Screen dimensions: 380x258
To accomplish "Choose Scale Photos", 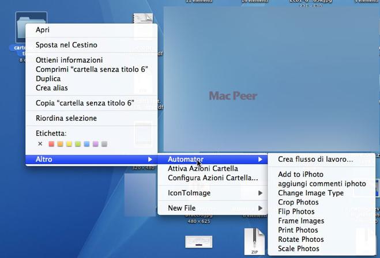I will [322, 249].
